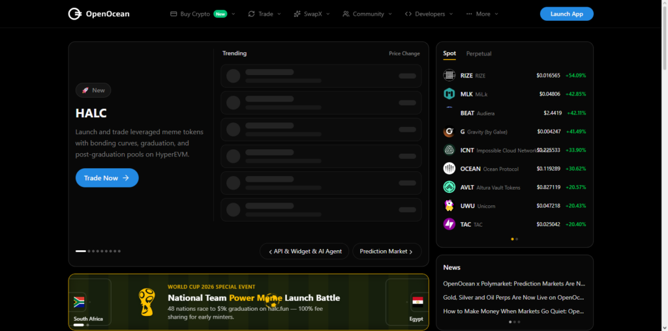This screenshot has width=668, height=331.
Task: Open the Gold, Silver and Oil Perps news
Action: click(514, 297)
